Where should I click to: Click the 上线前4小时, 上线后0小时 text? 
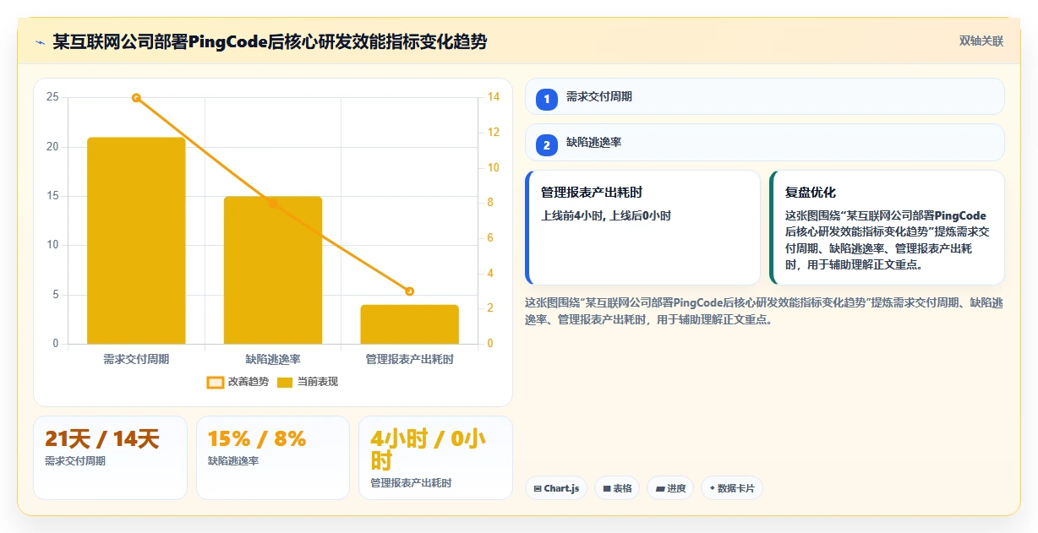(606, 216)
